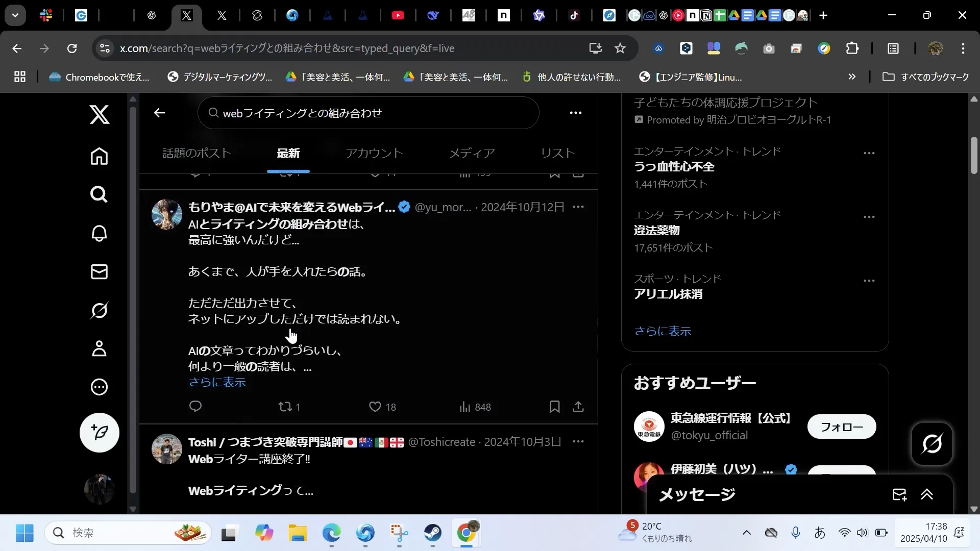The width and height of the screenshot is (980, 551).
Task: Expand the メッセージ drawer
Action: pos(927,494)
